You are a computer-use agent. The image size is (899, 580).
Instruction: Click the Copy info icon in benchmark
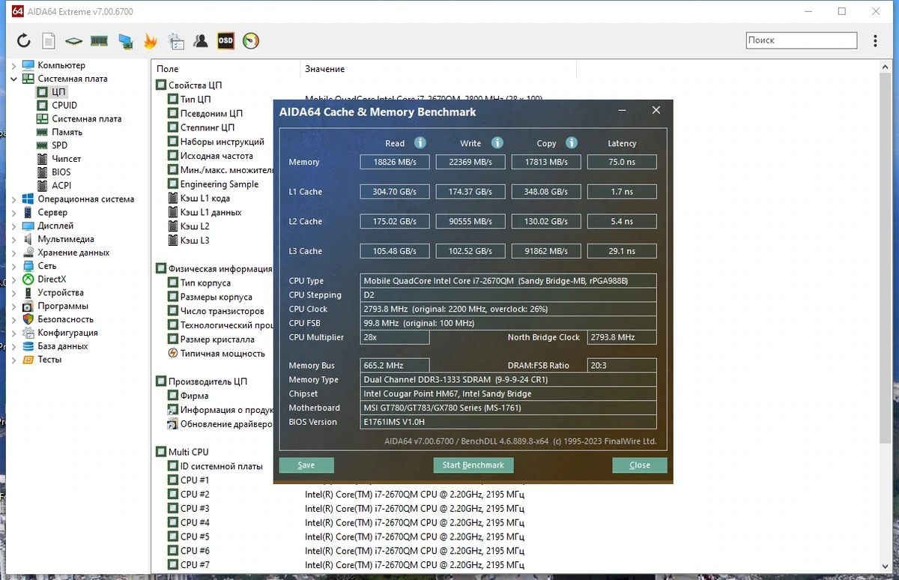[x=572, y=142]
